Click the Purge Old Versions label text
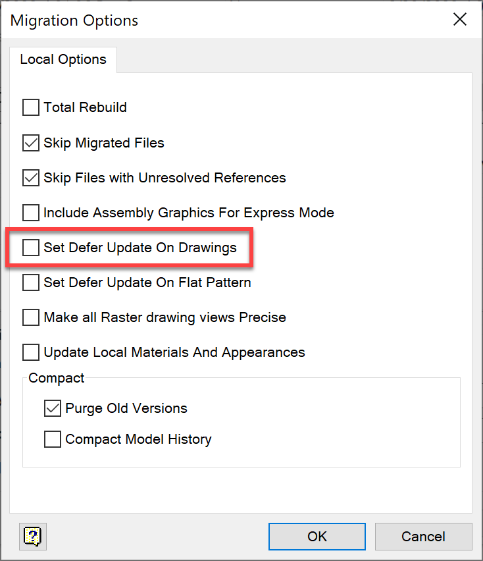Viewport: 483px width, 561px height. click(x=126, y=408)
